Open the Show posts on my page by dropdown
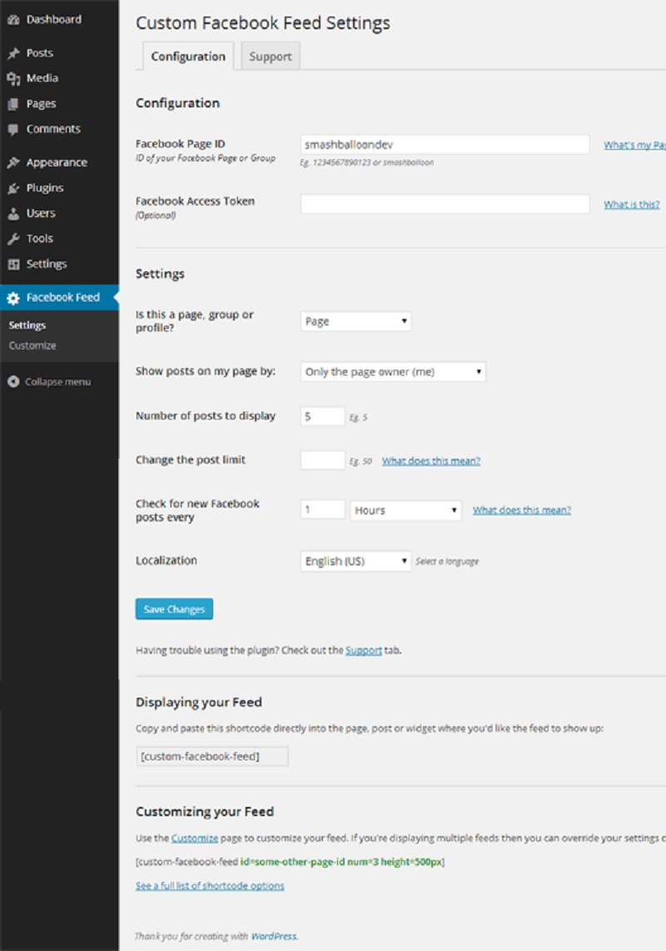The height and width of the screenshot is (951, 666). [x=393, y=371]
